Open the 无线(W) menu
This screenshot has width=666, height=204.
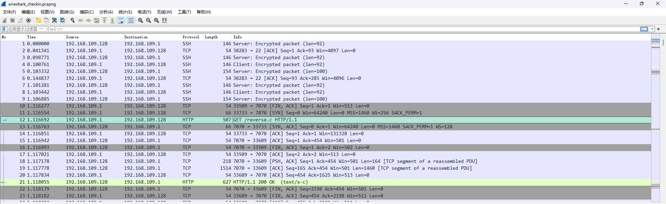pyautogui.click(x=164, y=11)
